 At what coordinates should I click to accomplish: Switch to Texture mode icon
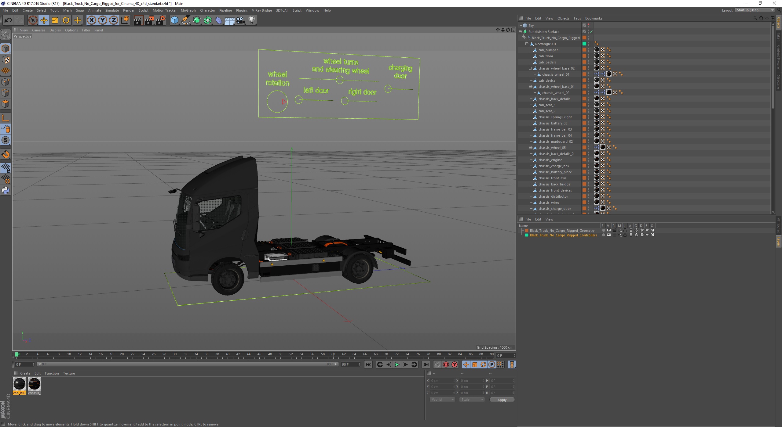click(5, 60)
